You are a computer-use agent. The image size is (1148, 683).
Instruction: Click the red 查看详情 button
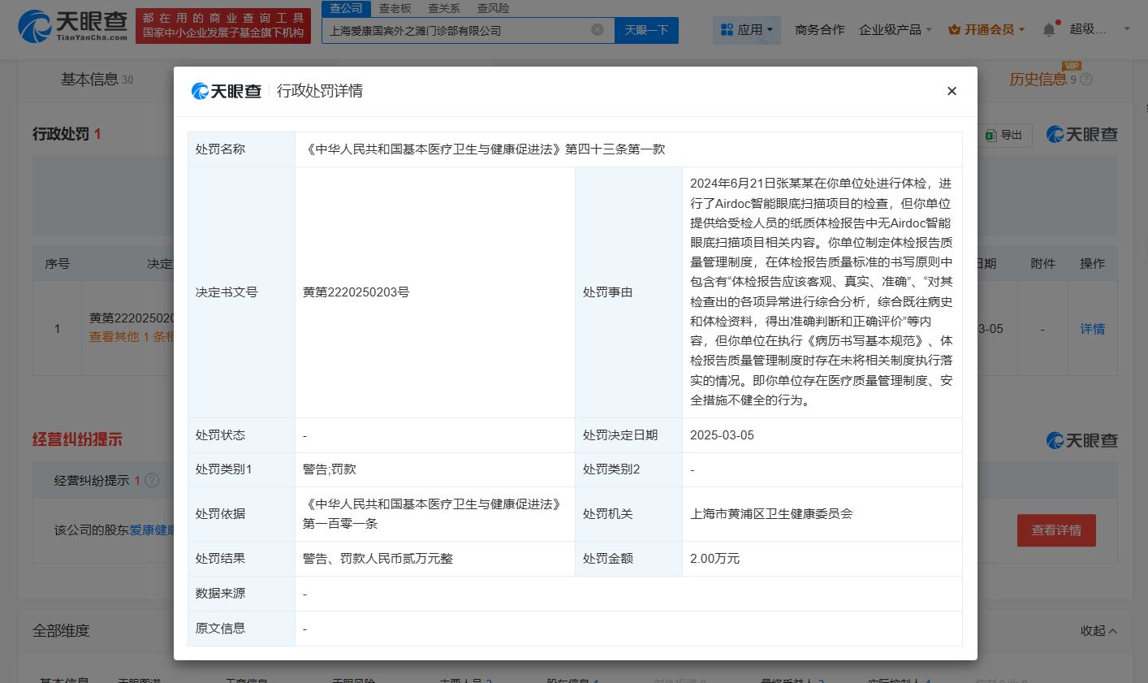pos(1056,530)
